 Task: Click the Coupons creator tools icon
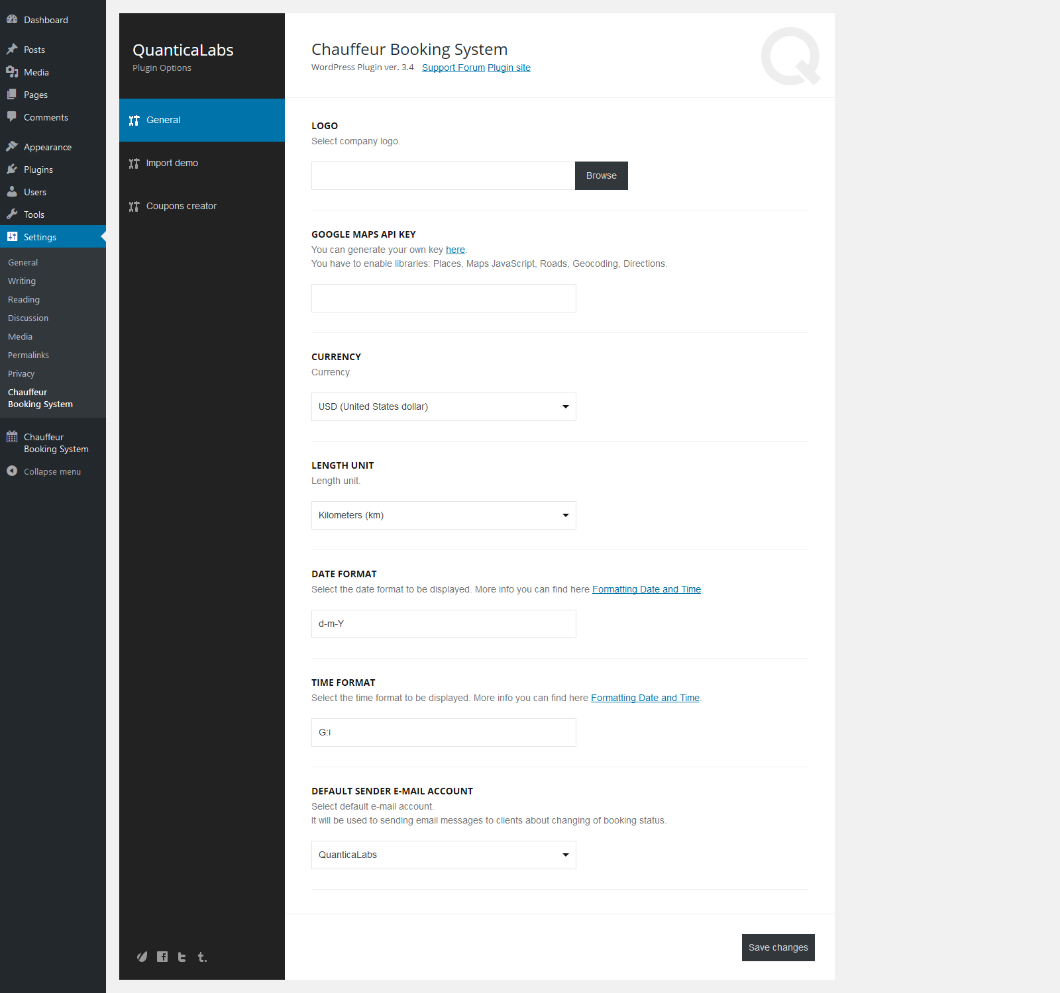coord(134,206)
